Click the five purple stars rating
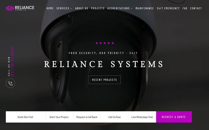 (105, 43)
